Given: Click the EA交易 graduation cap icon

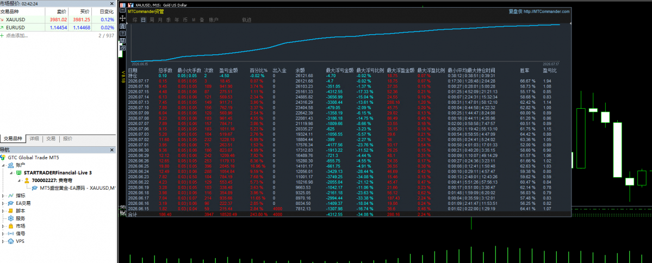Looking at the screenshot, I should tap(11, 203).
